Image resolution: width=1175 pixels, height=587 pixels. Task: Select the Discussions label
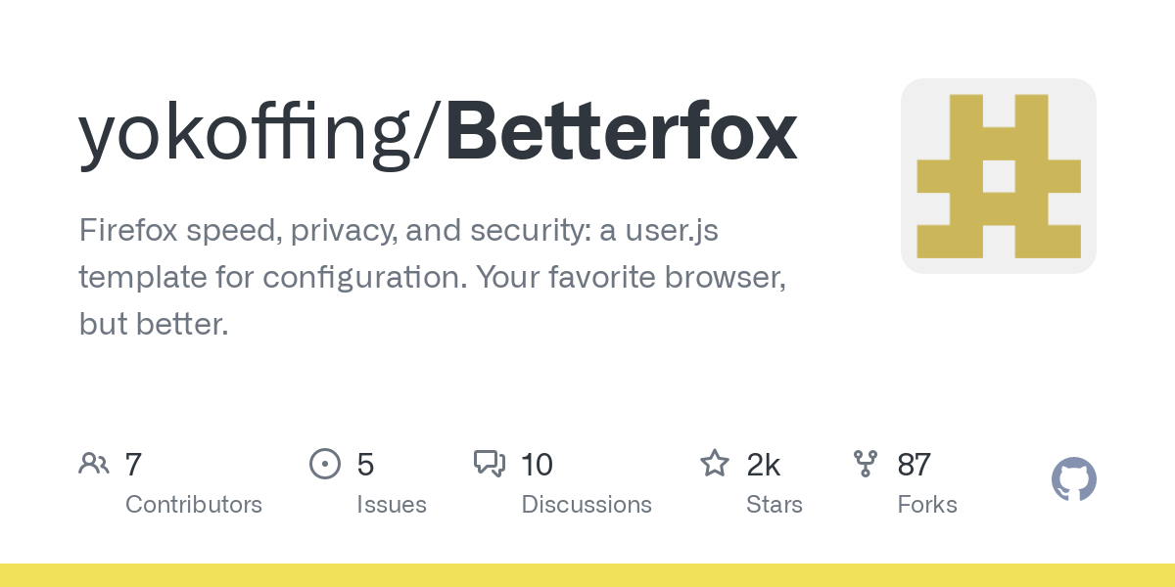[587, 505]
